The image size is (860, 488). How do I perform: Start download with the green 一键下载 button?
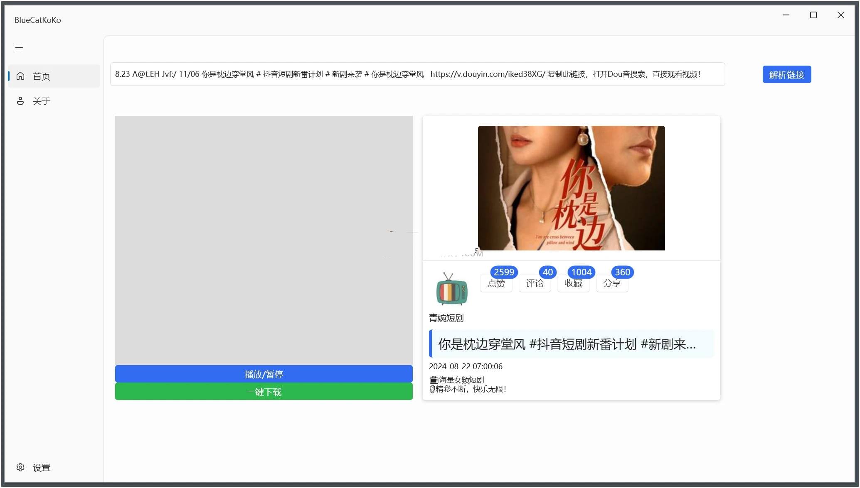(x=264, y=391)
